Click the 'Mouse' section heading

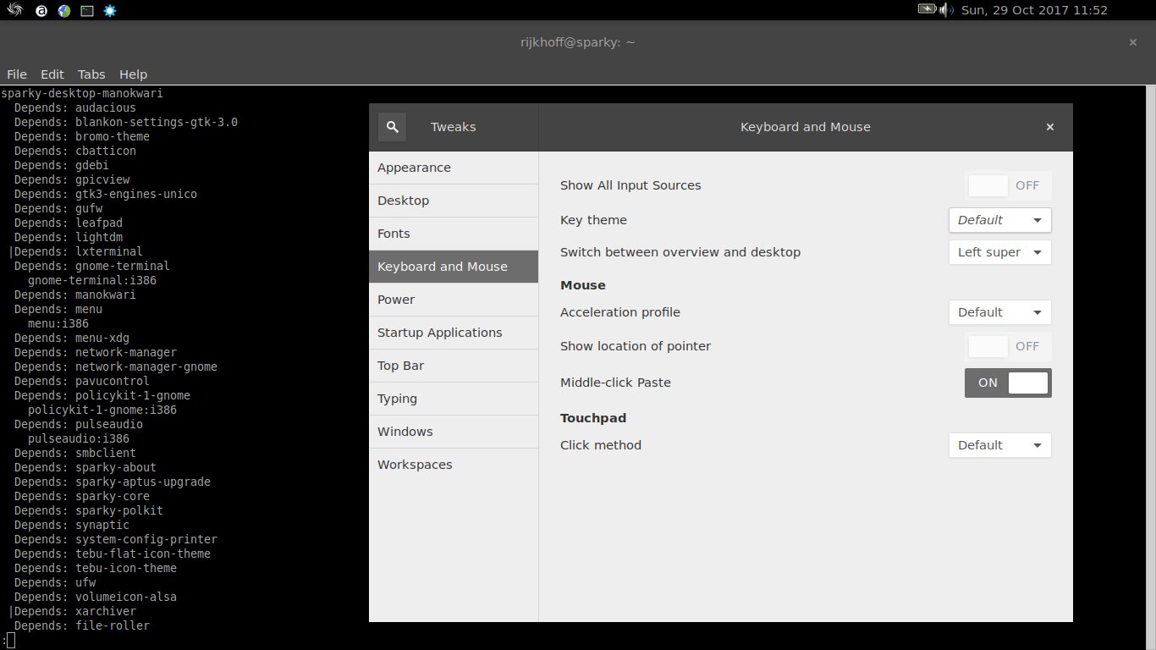(x=583, y=285)
